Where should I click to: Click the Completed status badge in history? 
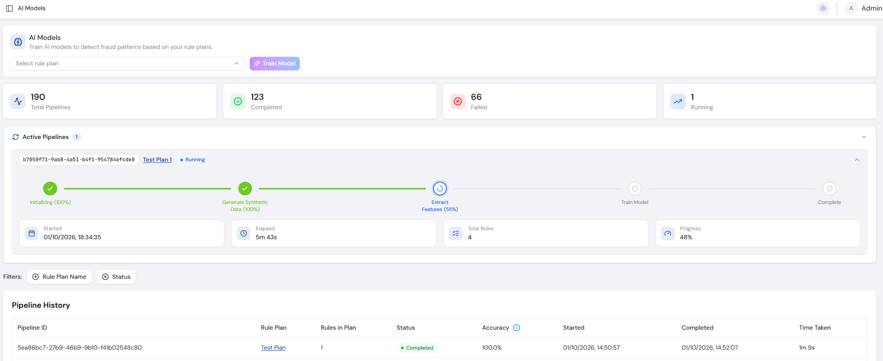[417, 348]
